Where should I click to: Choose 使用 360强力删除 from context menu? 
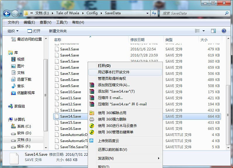[x=112, y=119]
